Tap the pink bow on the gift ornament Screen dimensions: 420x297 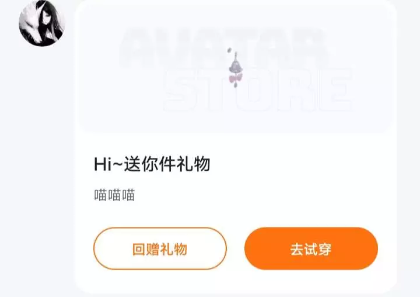(236, 78)
